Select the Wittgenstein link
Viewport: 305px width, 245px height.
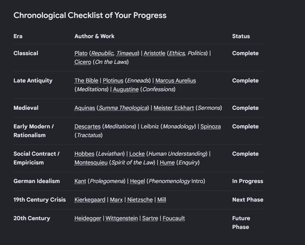coord(121,218)
